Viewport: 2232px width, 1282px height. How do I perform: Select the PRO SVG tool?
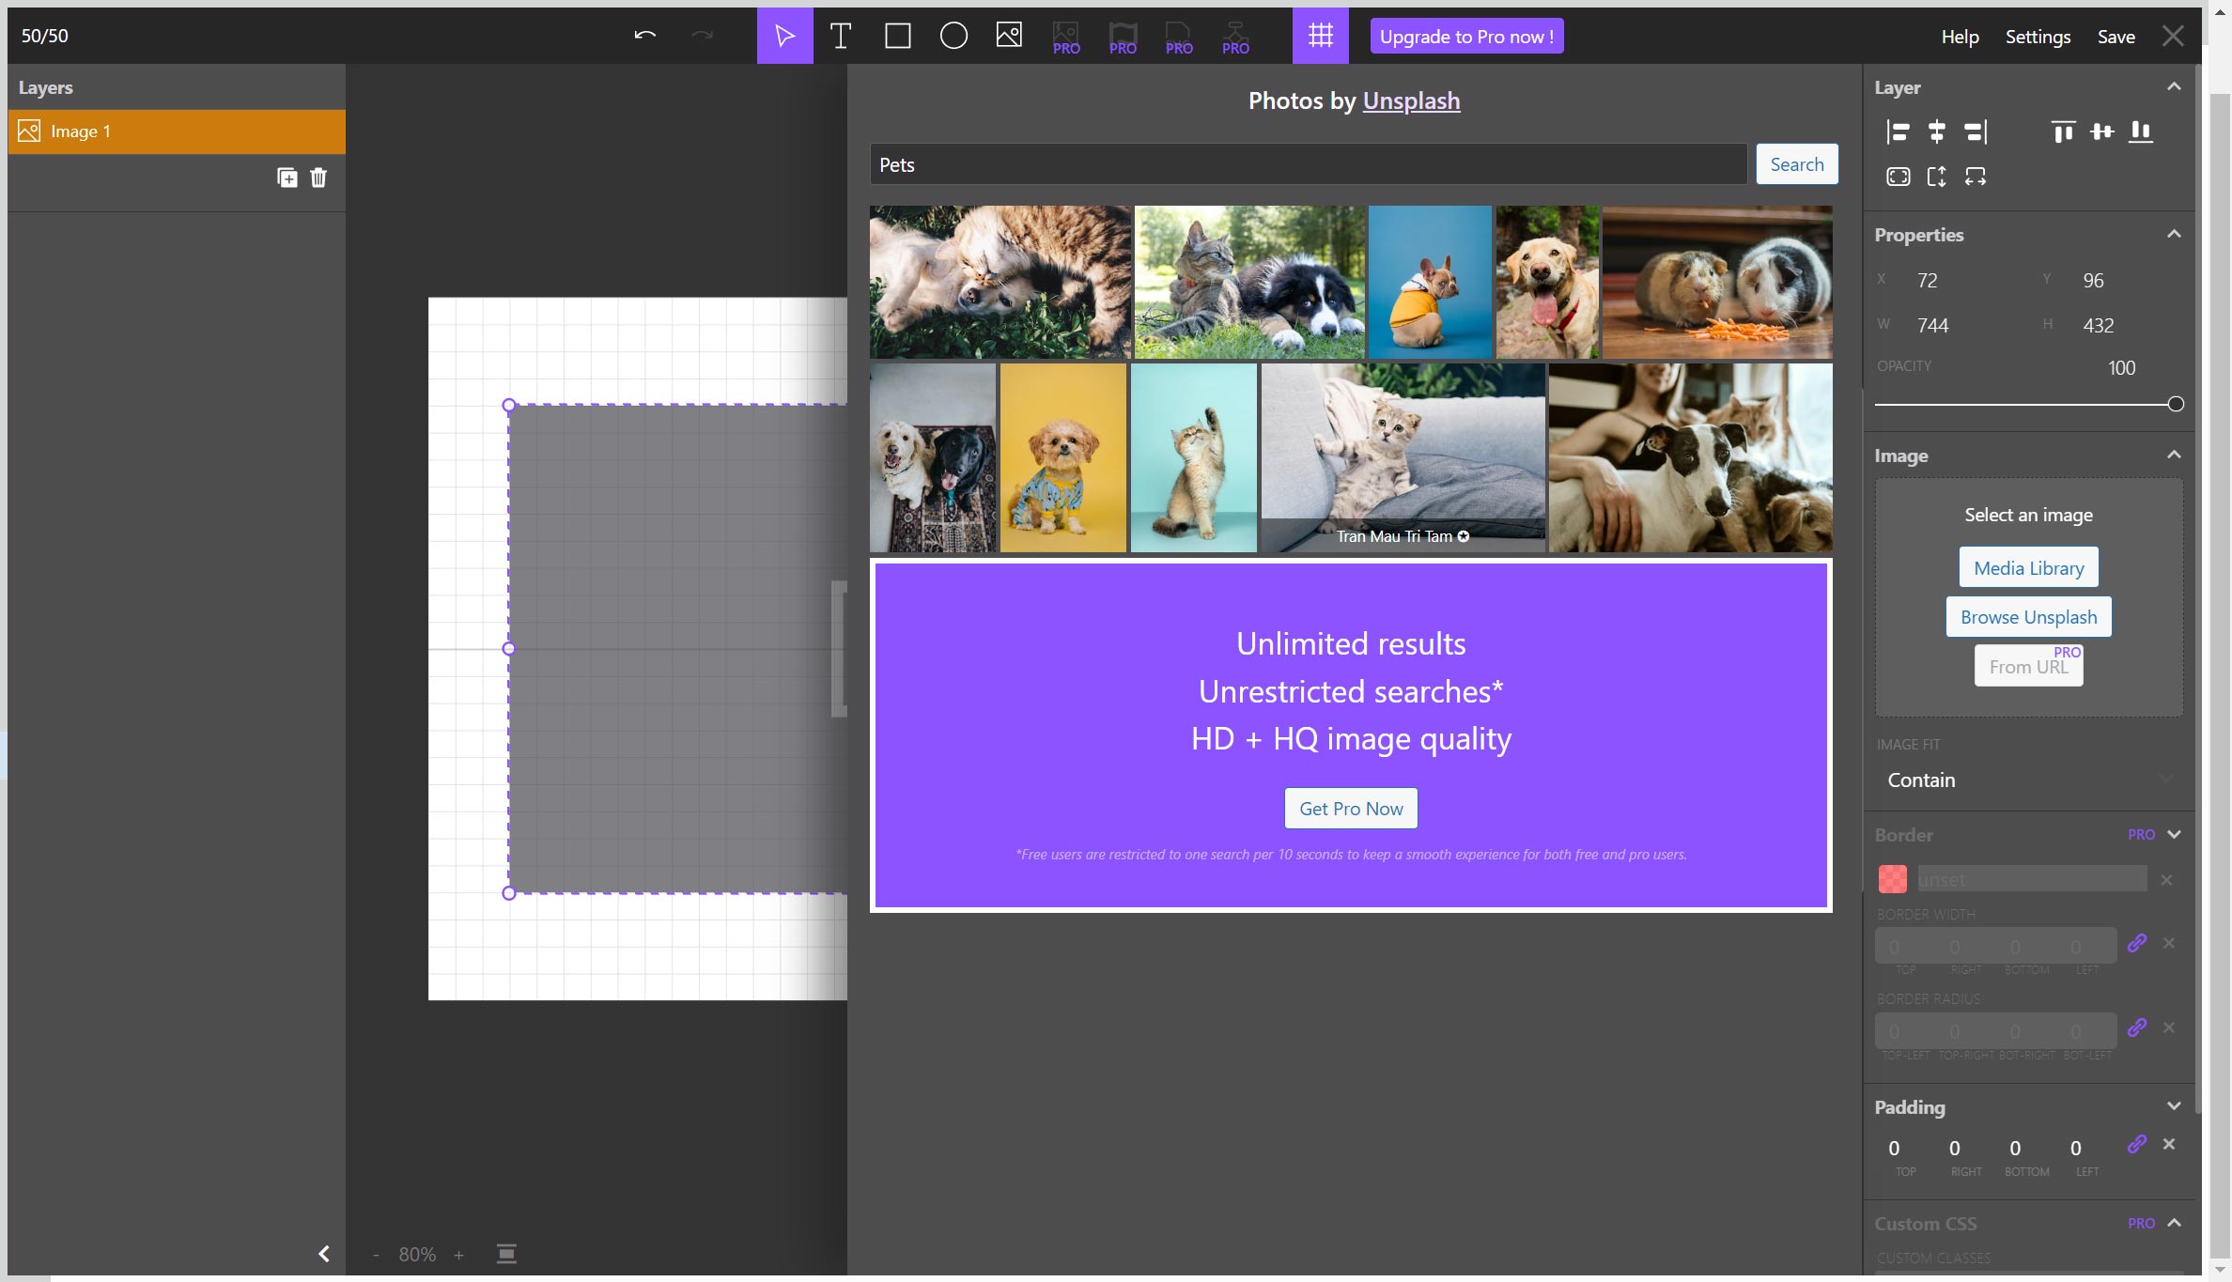pyautogui.click(x=1179, y=38)
